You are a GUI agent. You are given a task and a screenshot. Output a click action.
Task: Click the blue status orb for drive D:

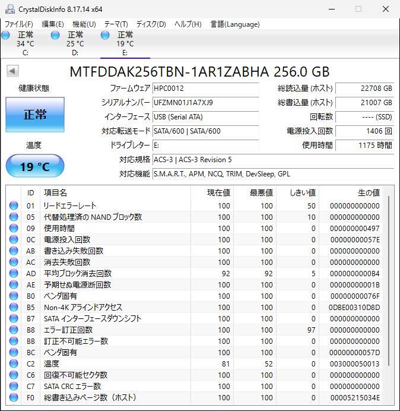pyautogui.click(x=55, y=35)
